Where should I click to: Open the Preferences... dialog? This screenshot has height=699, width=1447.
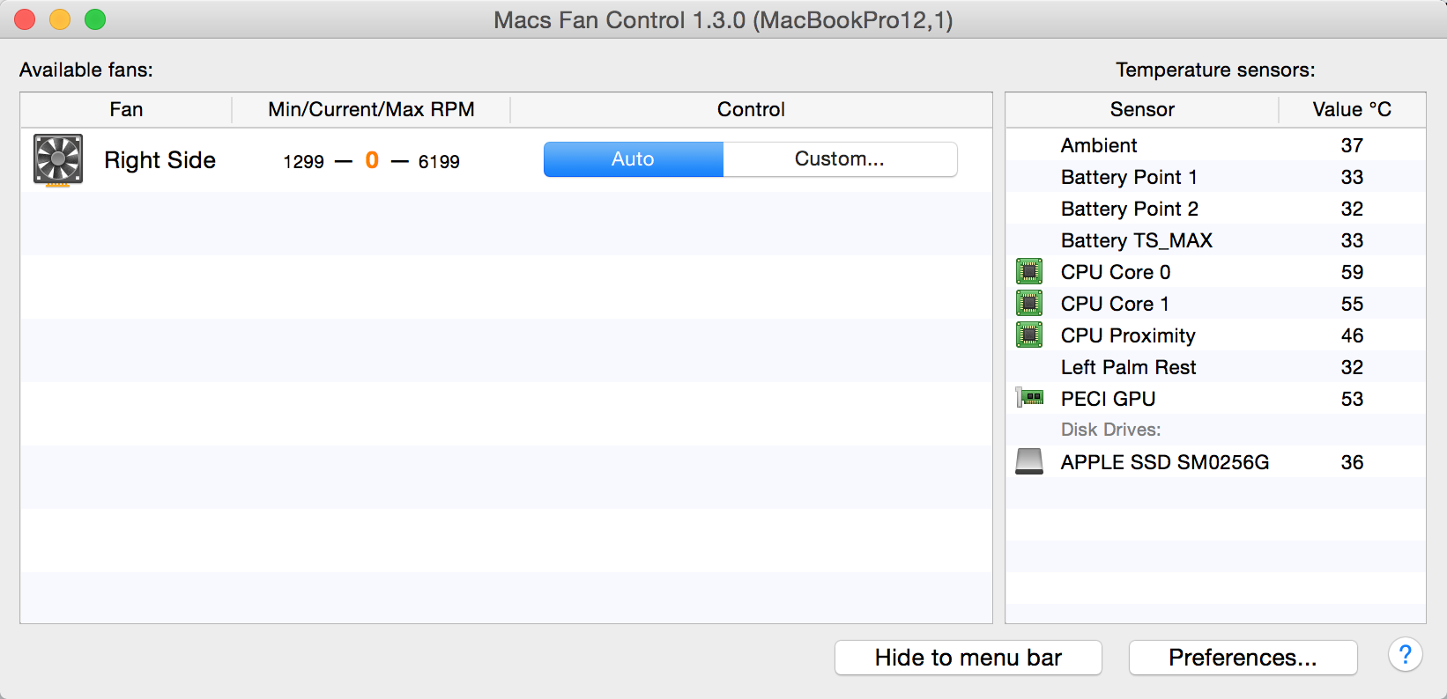point(1243,658)
